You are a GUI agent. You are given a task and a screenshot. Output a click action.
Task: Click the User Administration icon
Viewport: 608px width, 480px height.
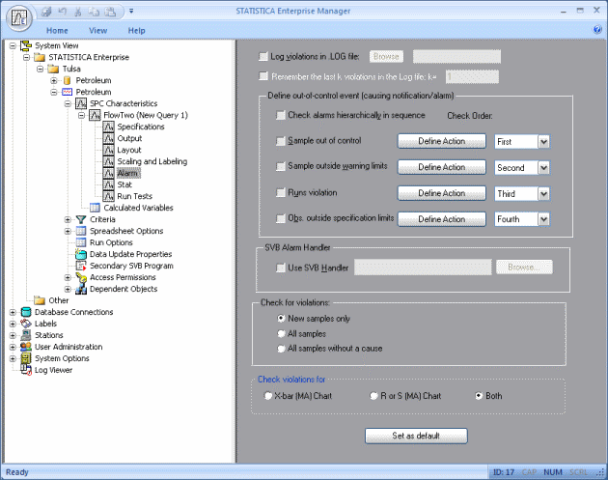(x=26, y=347)
